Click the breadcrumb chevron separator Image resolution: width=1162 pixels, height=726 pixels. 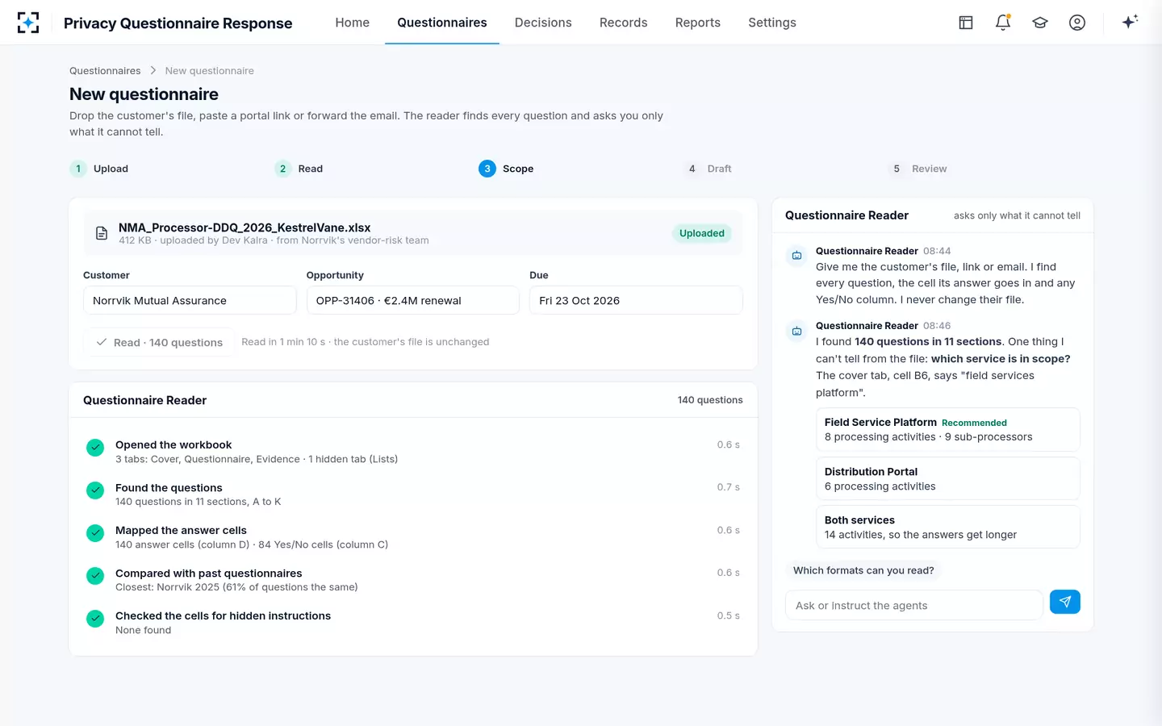[x=153, y=70]
